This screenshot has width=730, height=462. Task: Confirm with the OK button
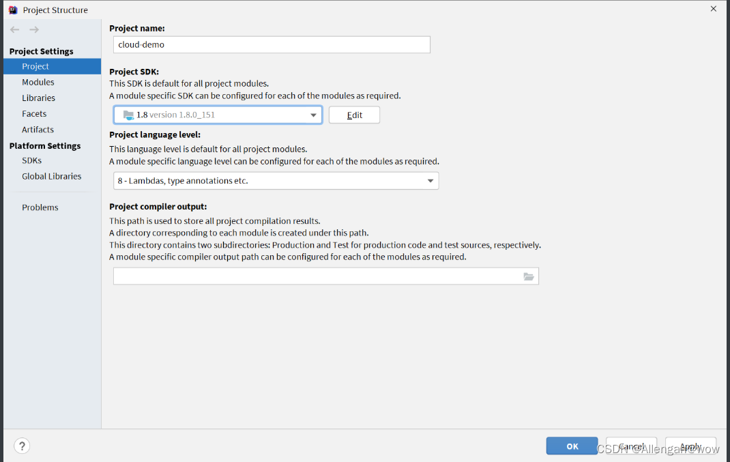point(572,446)
